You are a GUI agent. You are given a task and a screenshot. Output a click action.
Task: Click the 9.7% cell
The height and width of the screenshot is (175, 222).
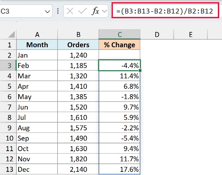(120, 107)
